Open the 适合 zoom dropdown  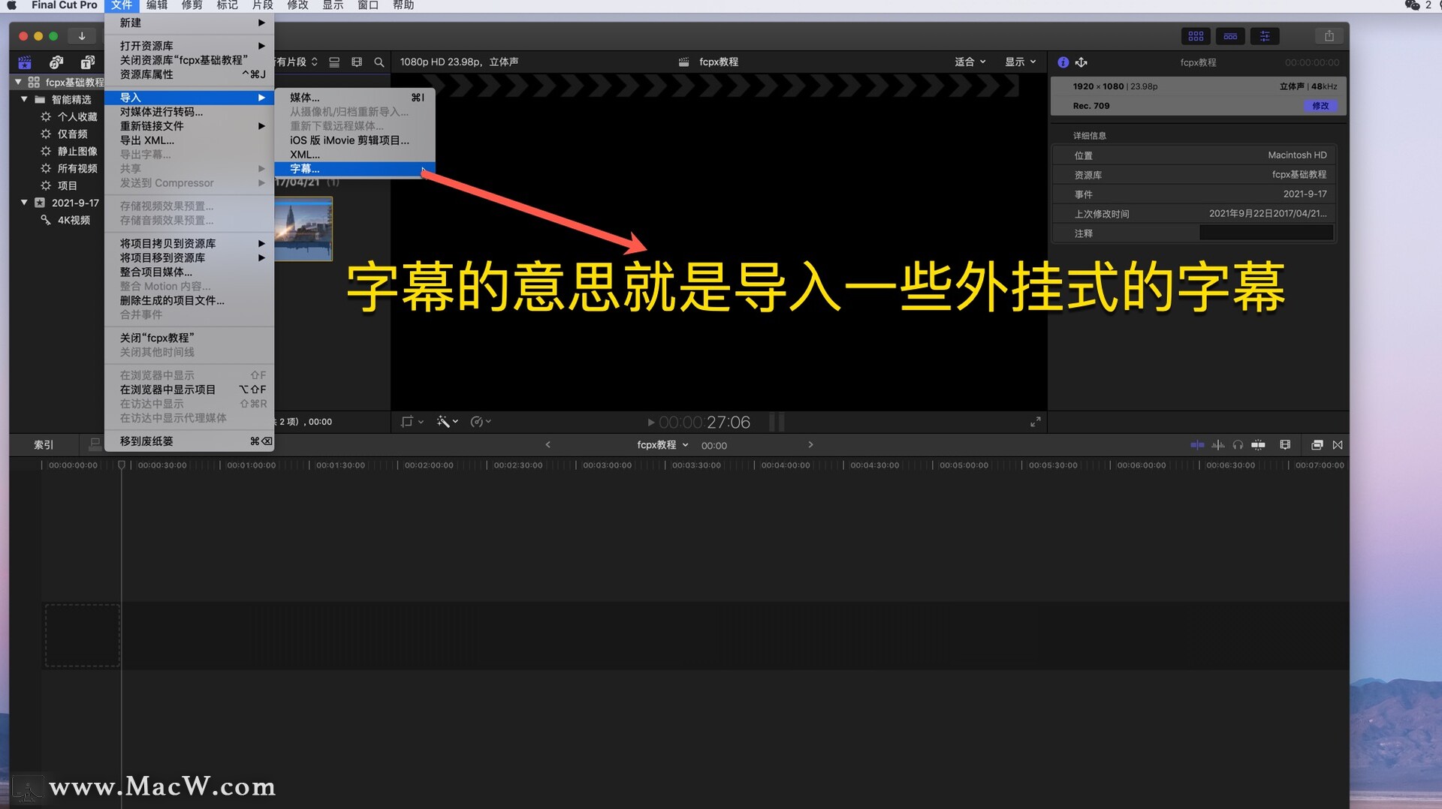coord(970,62)
